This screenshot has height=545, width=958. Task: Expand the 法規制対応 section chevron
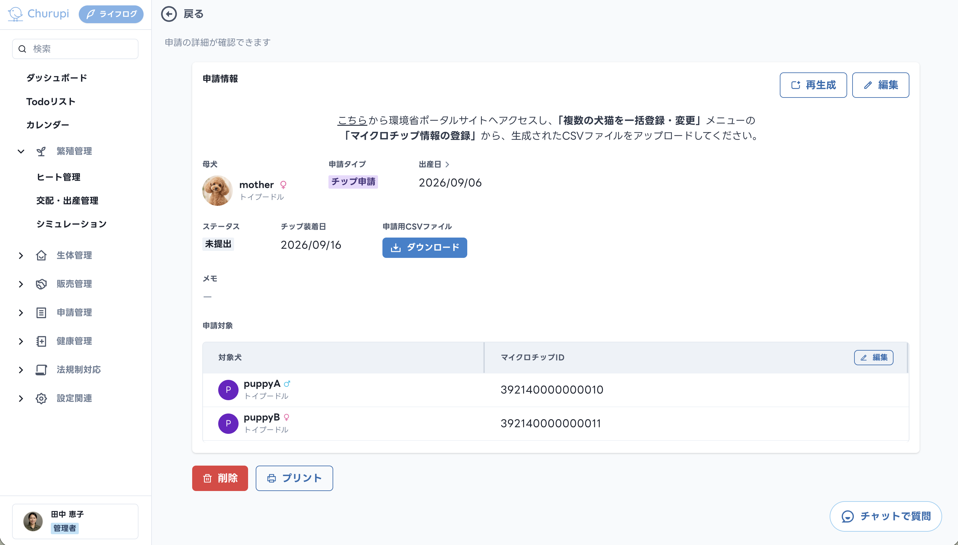(x=21, y=370)
